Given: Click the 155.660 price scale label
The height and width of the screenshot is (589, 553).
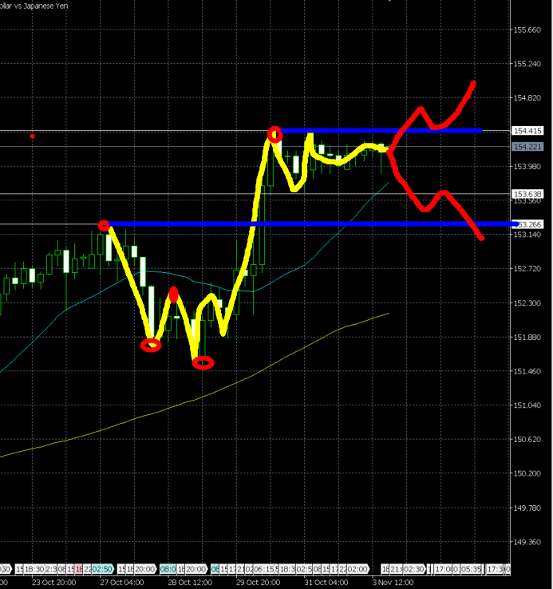Looking at the screenshot, I should 528,30.
